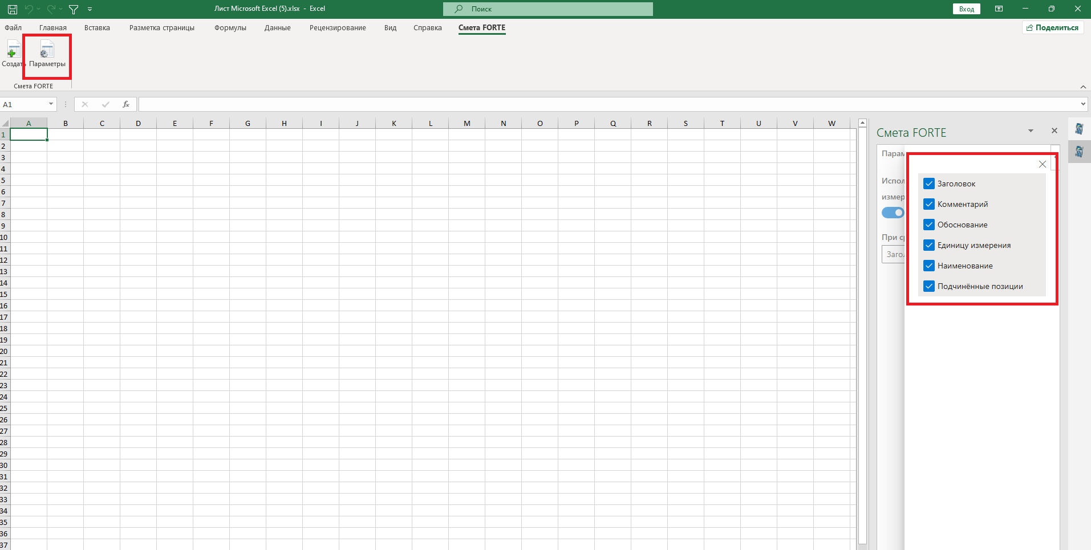
Task: Click the Поделиться button
Action: pos(1053,27)
